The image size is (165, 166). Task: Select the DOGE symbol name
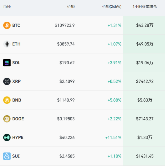18,119
